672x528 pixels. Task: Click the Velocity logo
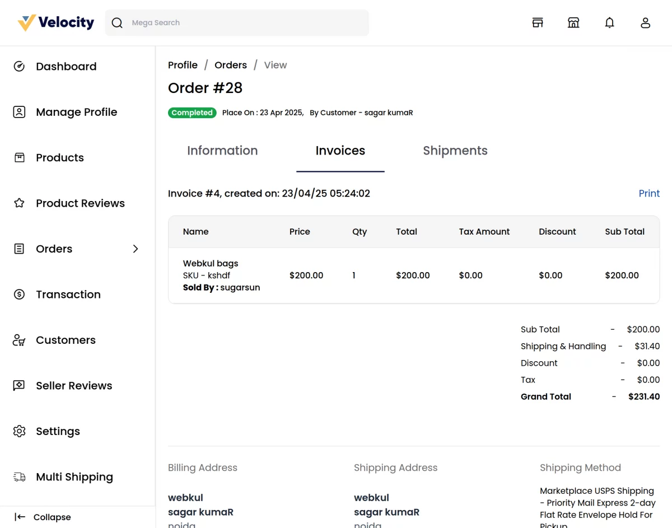[55, 22]
